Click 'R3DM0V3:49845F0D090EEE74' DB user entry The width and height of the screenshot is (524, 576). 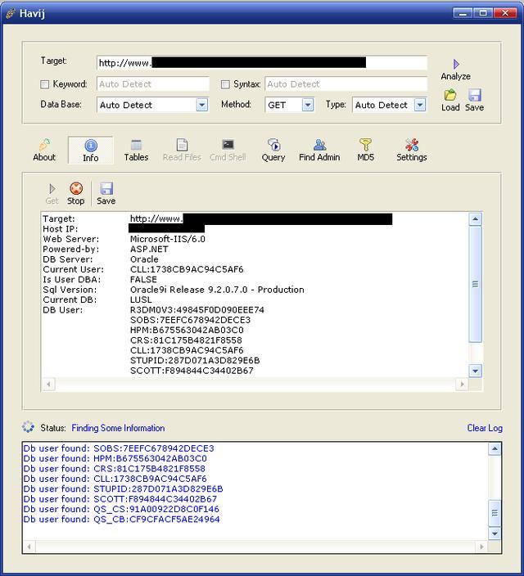click(197, 310)
